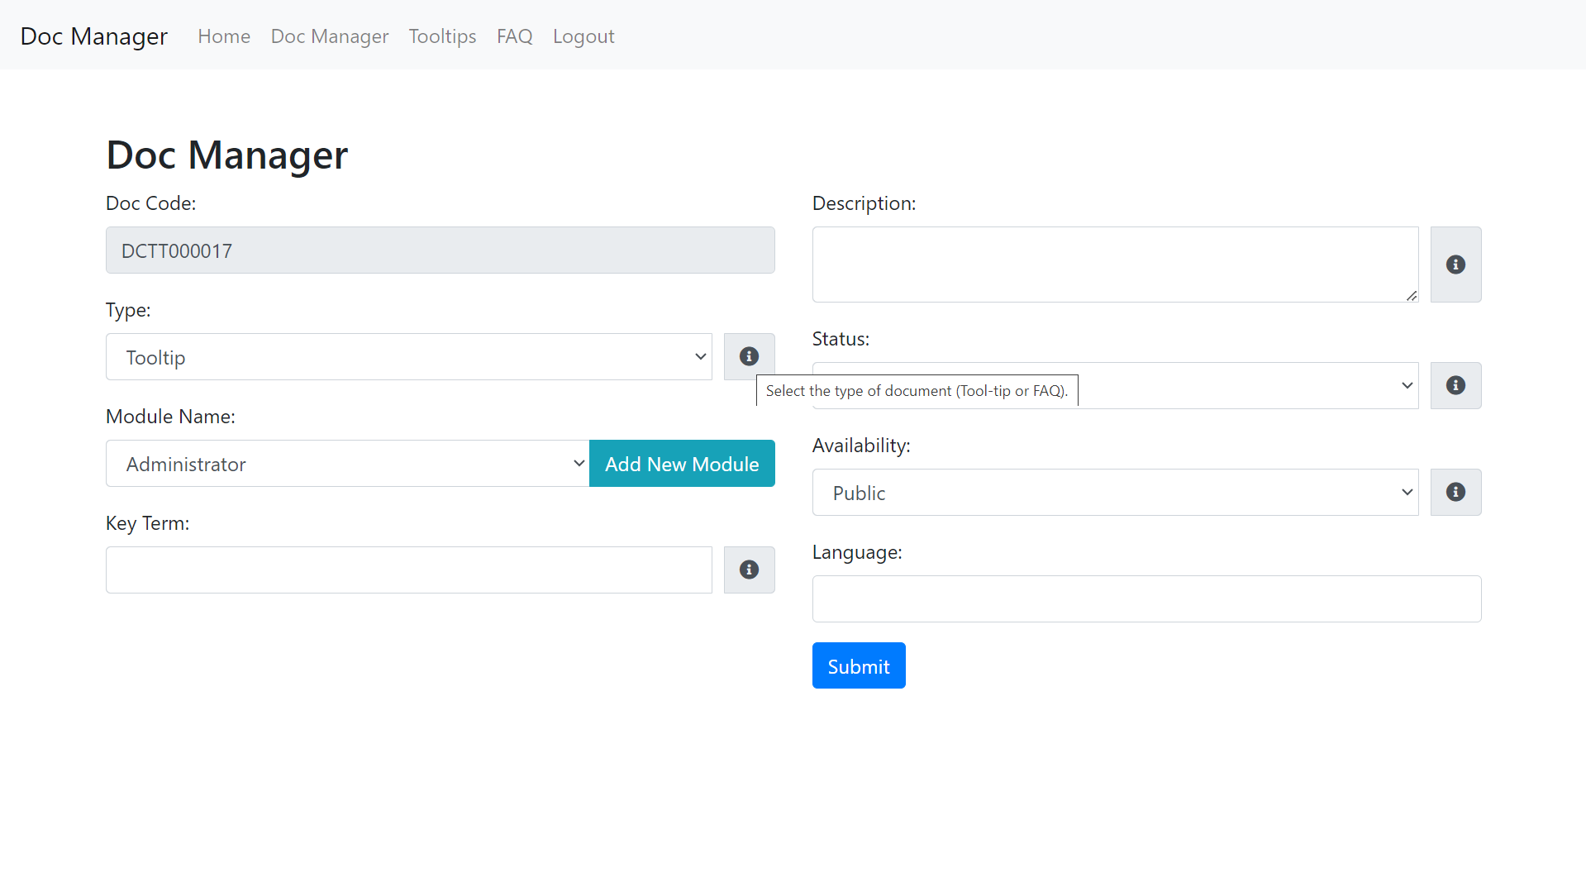This screenshot has width=1586, height=882.
Task: Focus the Language input field
Action: coord(1146,598)
